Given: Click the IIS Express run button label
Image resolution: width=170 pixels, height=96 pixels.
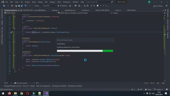Looking at the screenshot, I should pyautogui.click(x=63, y=6).
